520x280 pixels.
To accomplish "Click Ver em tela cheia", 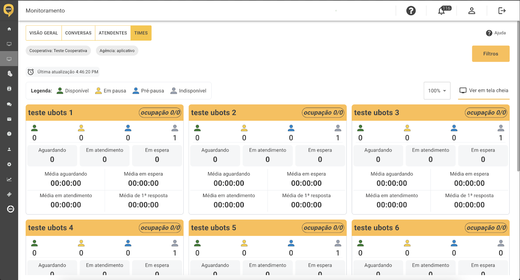I will 484,90.
